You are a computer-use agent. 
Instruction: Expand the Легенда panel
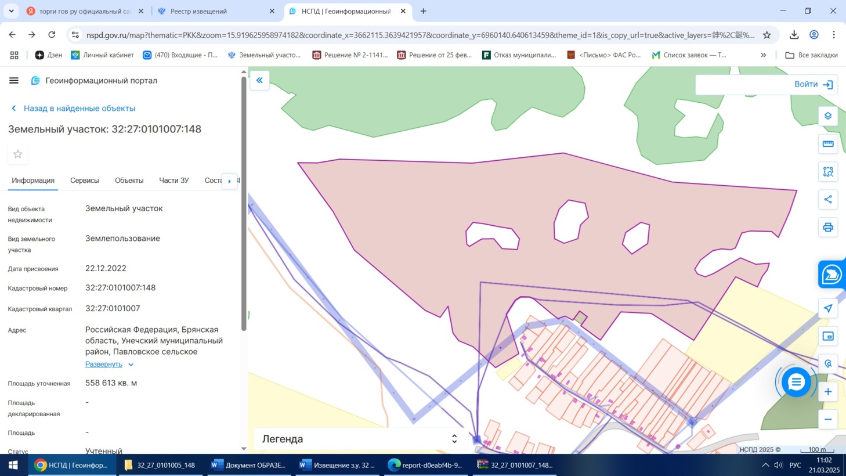pos(454,439)
